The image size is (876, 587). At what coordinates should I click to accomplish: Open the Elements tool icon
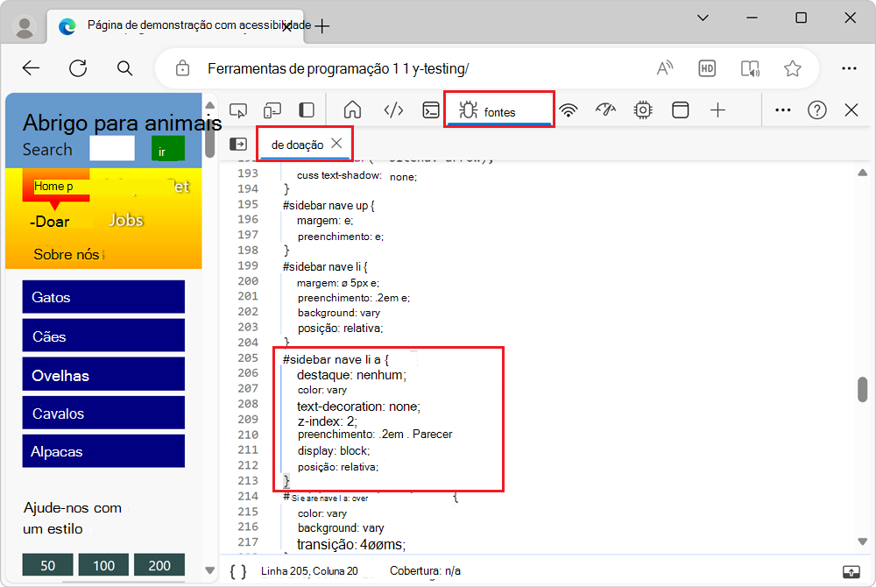click(393, 110)
